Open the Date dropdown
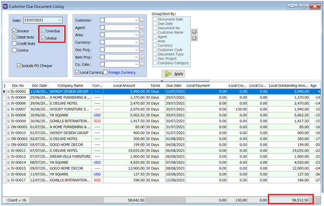Image resolution: width=324 pixels, height=206 pixels. (x=59, y=20)
